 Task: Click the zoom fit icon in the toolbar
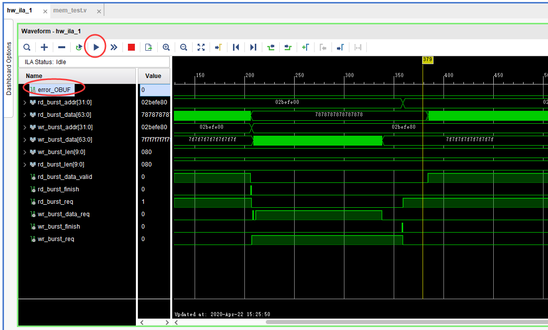(201, 47)
